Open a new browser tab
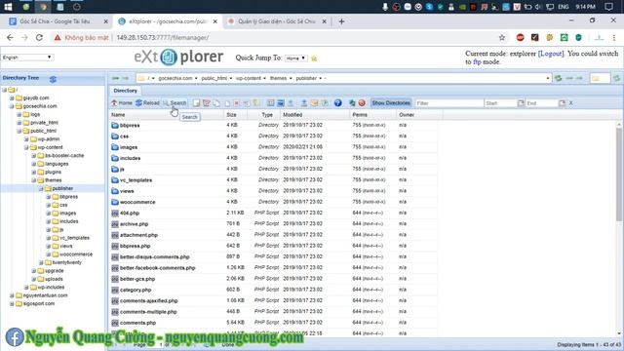624x351 pixels. tap(341, 21)
